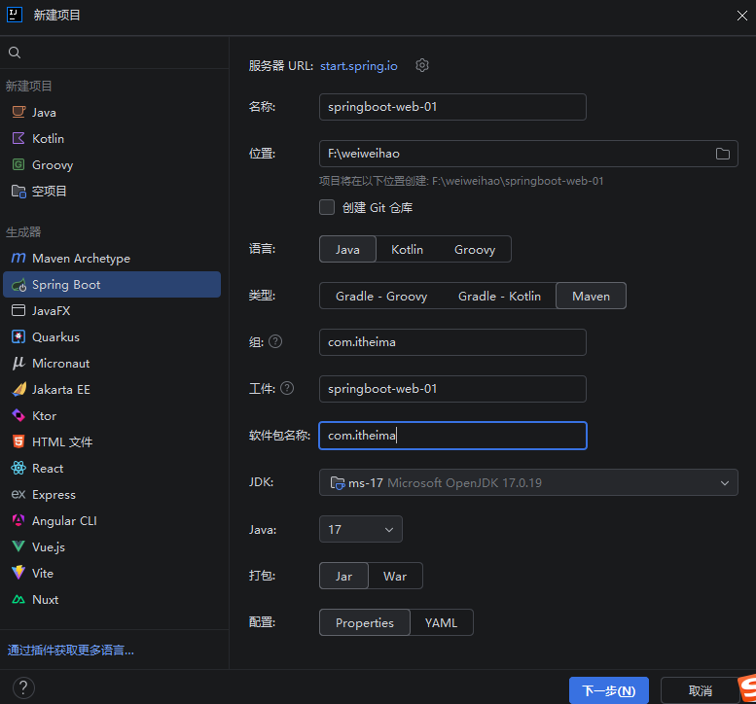Choose Quarkus in generator list
Image resolution: width=756 pixels, height=704 pixels.
click(112, 336)
